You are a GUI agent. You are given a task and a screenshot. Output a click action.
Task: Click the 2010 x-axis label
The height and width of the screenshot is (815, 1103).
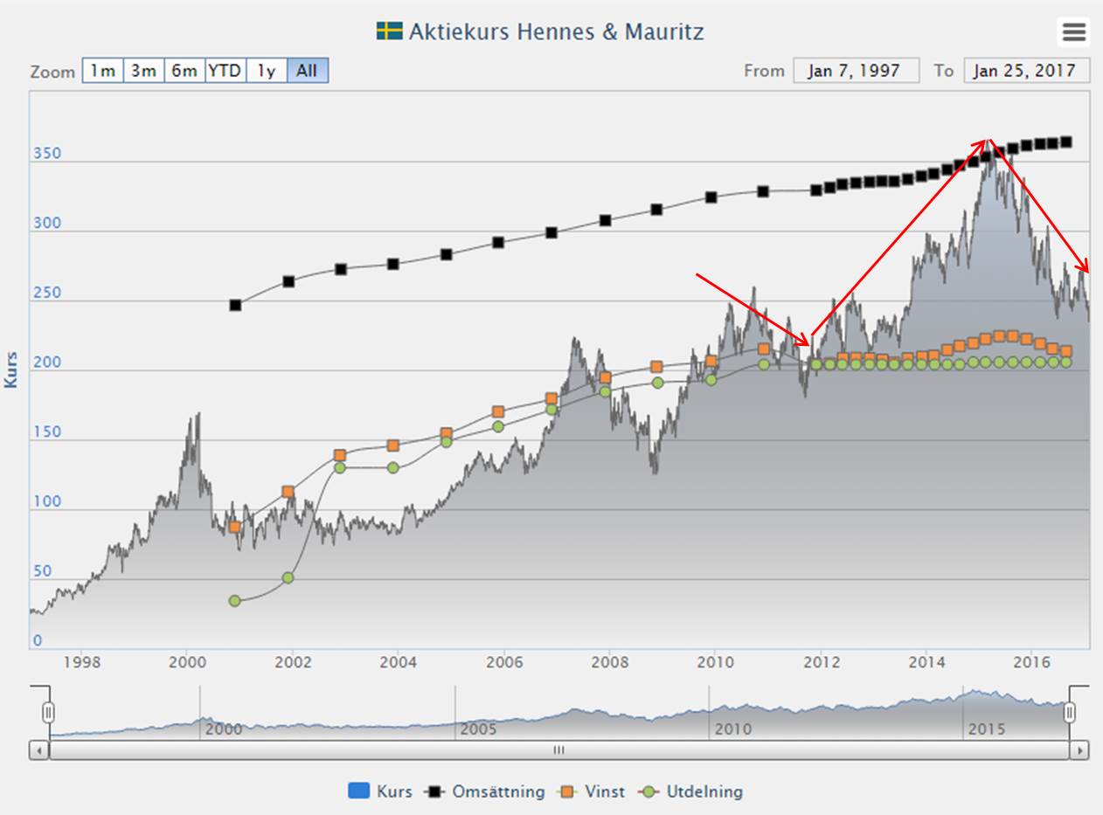click(715, 662)
